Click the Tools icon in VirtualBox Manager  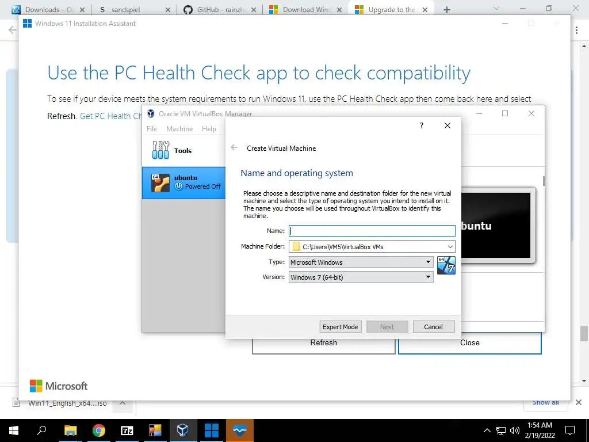click(161, 150)
